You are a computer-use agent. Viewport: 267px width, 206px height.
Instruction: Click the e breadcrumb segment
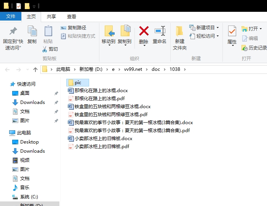pyautogui.click(x=113, y=69)
